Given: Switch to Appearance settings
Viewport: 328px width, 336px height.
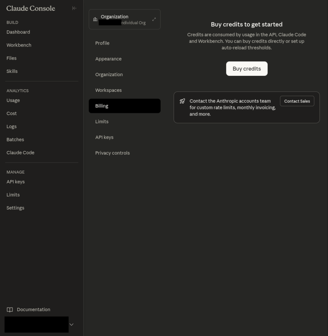Looking at the screenshot, I should [x=108, y=59].
